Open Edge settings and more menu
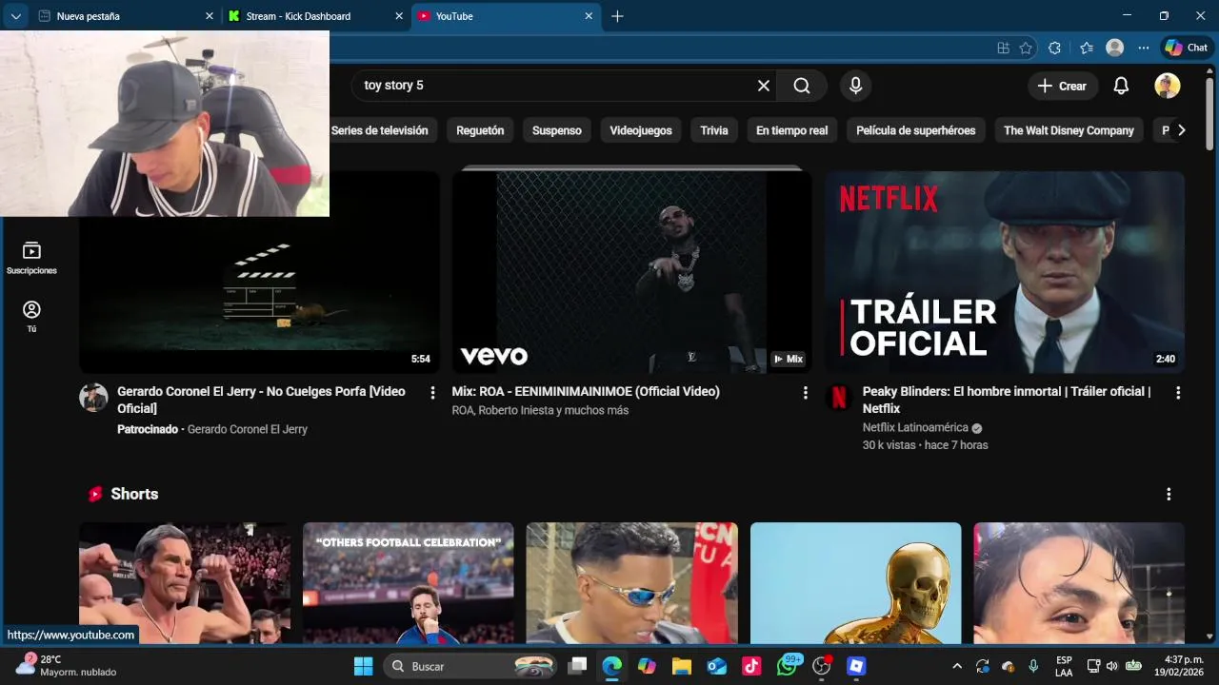Image resolution: width=1219 pixels, height=685 pixels. pos(1144,48)
